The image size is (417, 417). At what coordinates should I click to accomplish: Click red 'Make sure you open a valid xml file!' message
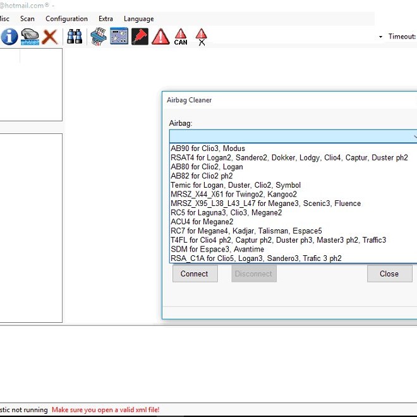pos(106,410)
